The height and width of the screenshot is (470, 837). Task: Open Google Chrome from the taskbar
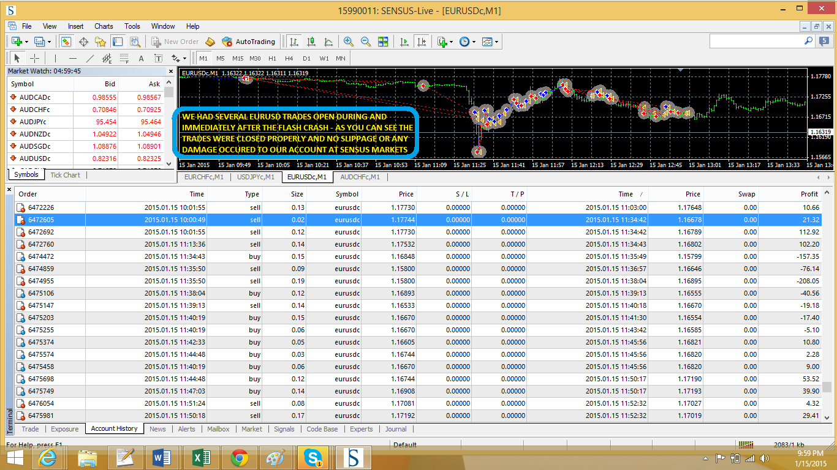[239, 457]
